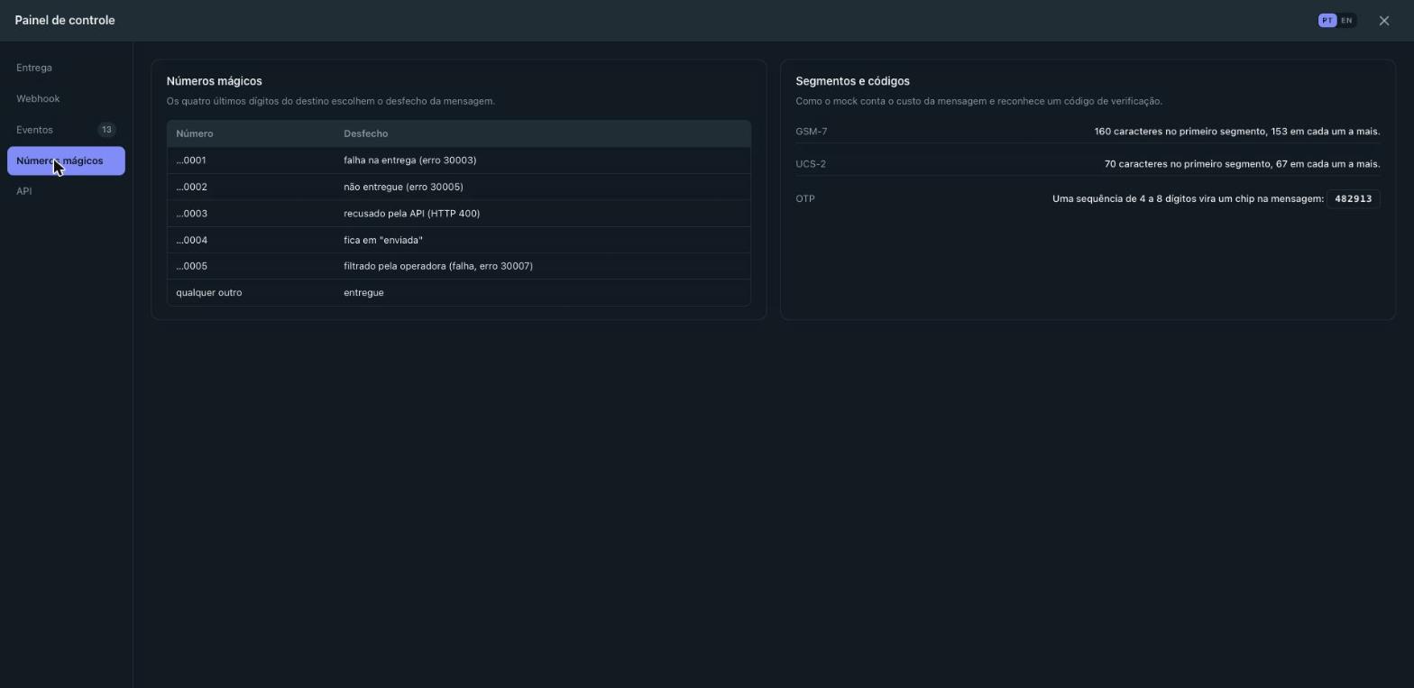Open the Eventos section

pos(66,130)
